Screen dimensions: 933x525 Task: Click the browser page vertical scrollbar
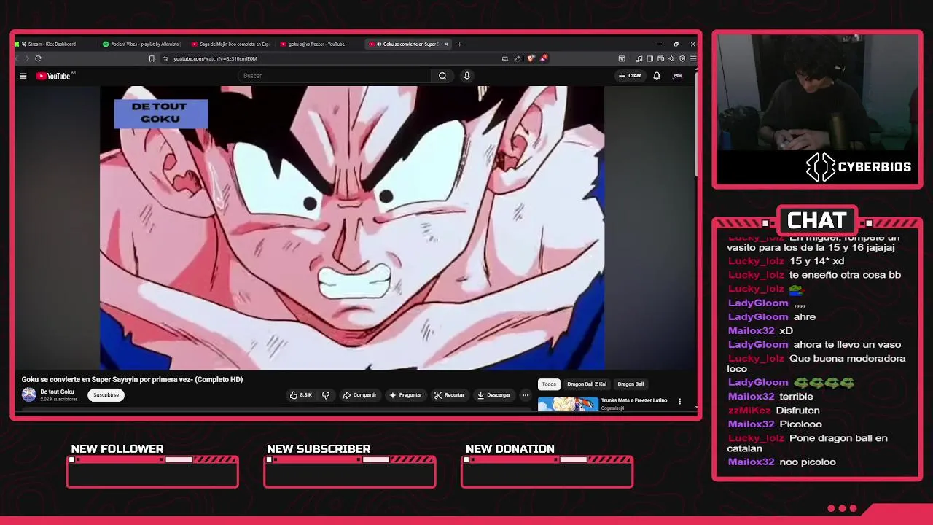click(697, 124)
